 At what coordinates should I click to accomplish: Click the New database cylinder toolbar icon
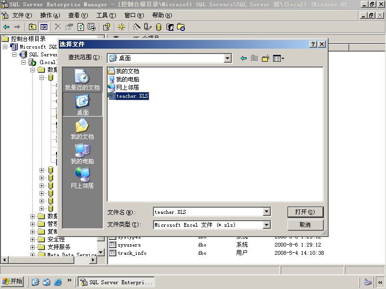(x=159, y=27)
